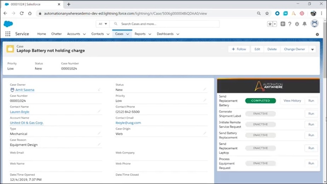Run Process Equipment Request bot

coord(311,163)
